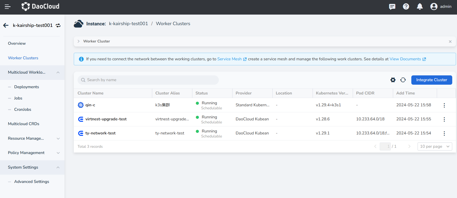Click the Search by name field
This screenshot has height=198, width=457.
pyautogui.click(x=148, y=80)
